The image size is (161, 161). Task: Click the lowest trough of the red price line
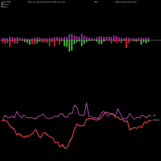65,148
